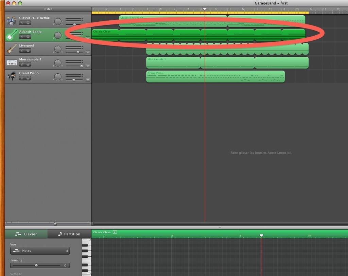The width and height of the screenshot is (348, 276).
Task: Click the editor playhead marker near bar 9
Action: (261, 235)
